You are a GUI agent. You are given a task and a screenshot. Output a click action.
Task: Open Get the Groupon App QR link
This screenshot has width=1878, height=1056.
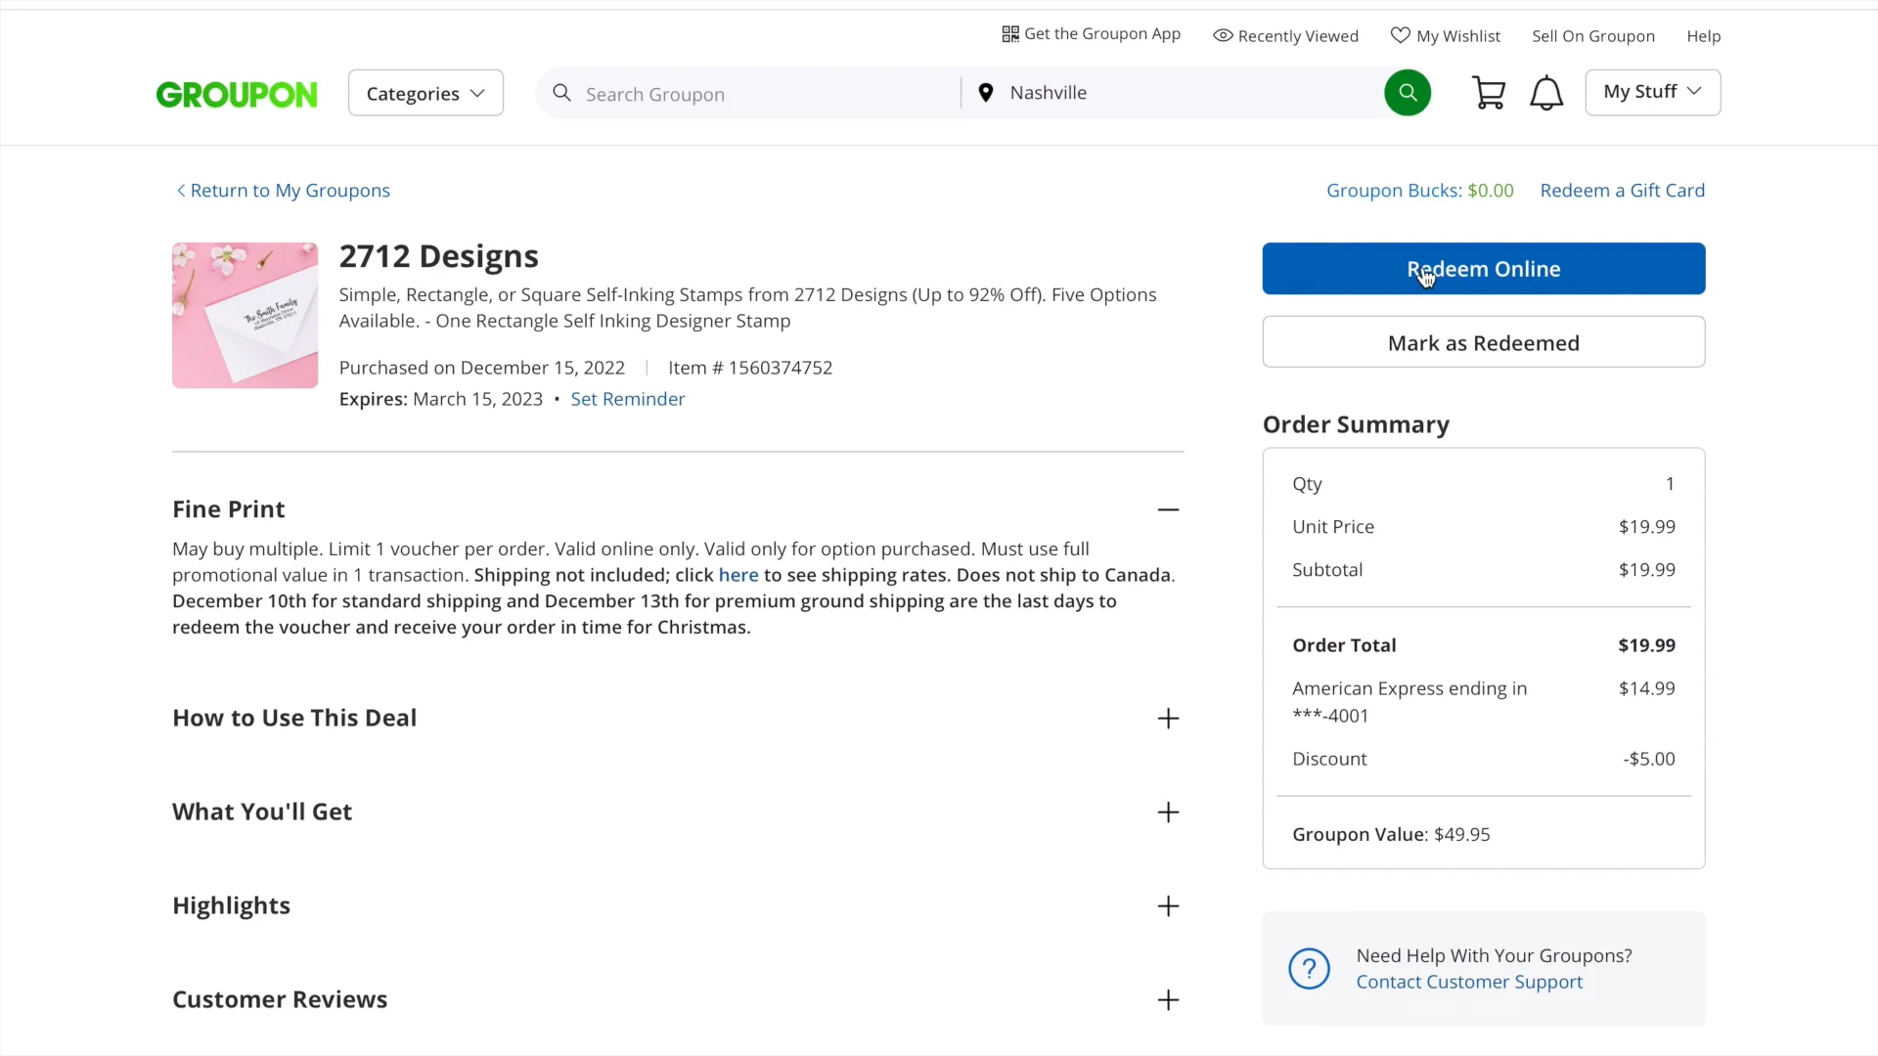[x=1091, y=34]
